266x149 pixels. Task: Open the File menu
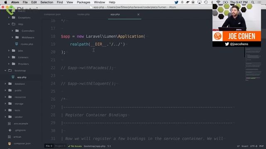(25, 2)
